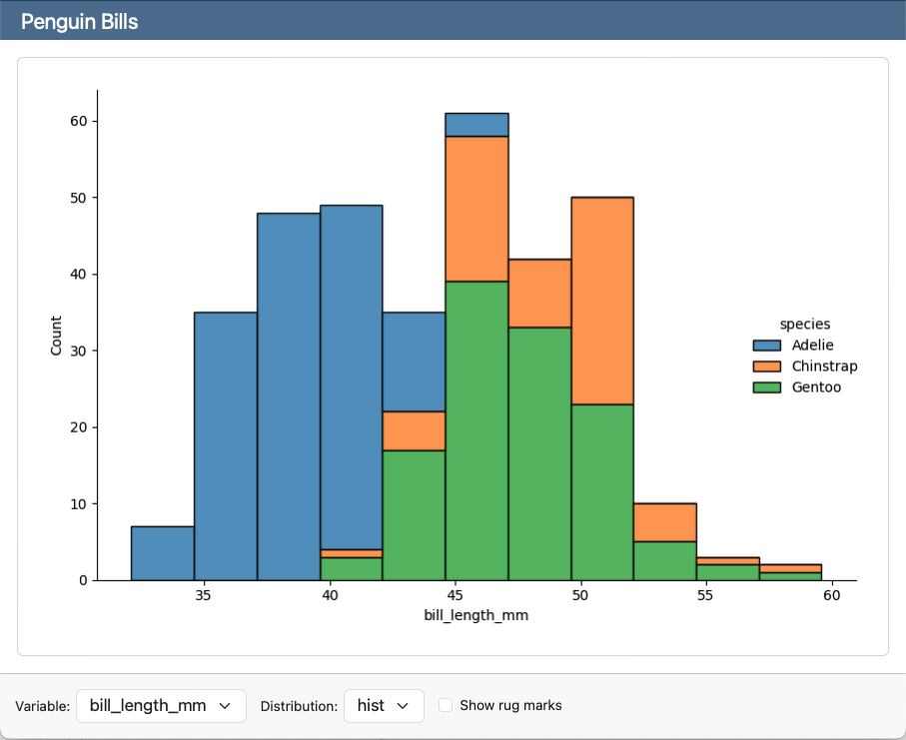Open the Distribution dropdown set to hist

coord(383,705)
